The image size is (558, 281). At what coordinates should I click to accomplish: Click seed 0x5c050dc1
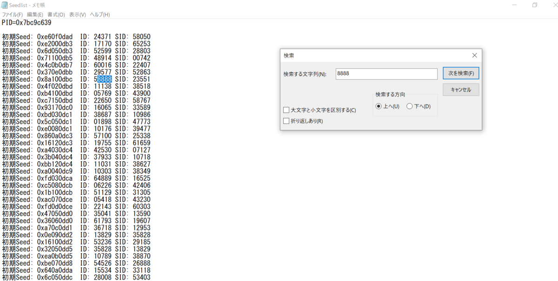click(x=55, y=122)
